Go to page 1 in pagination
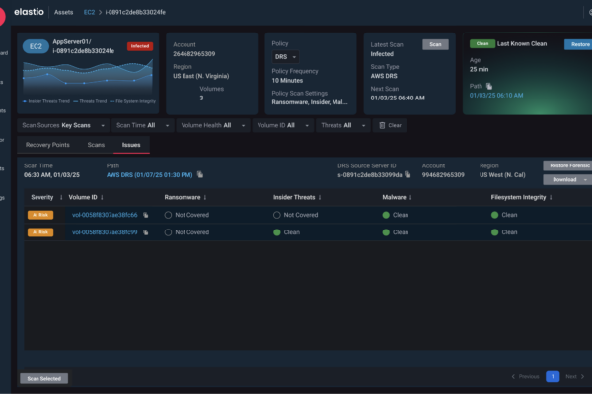This screenshot has width=592, height=394. 553,376
